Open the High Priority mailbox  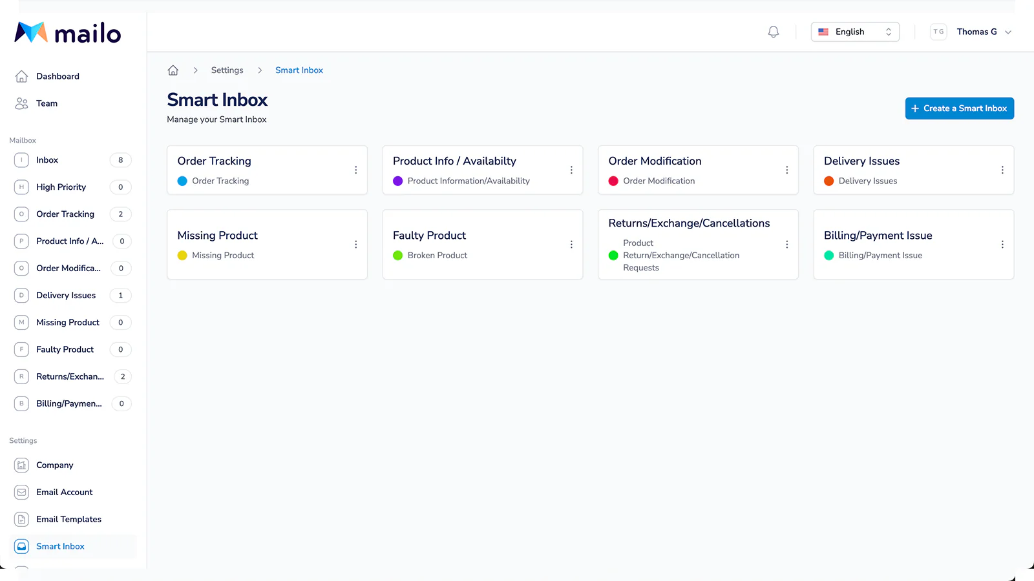[72, 187]
